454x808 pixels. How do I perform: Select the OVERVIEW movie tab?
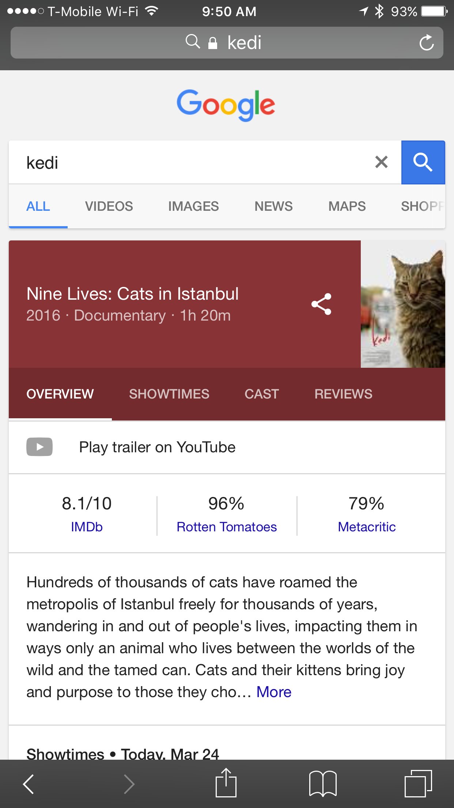(x=60, y=394)
